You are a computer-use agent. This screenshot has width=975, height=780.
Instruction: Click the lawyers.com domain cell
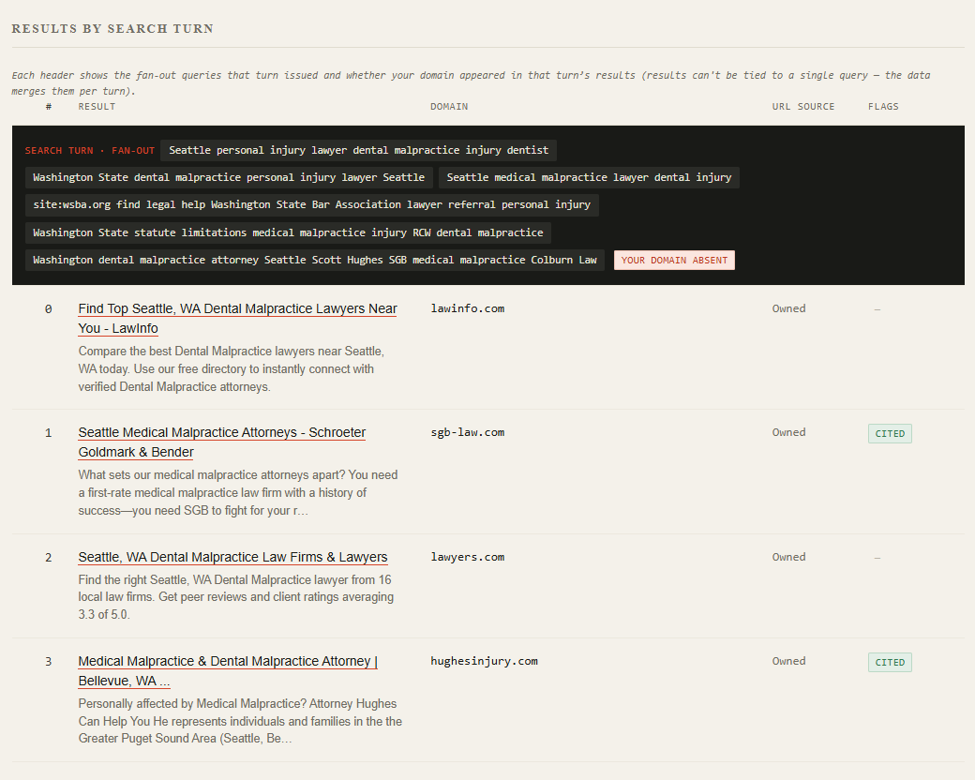[x=468, y=557]
